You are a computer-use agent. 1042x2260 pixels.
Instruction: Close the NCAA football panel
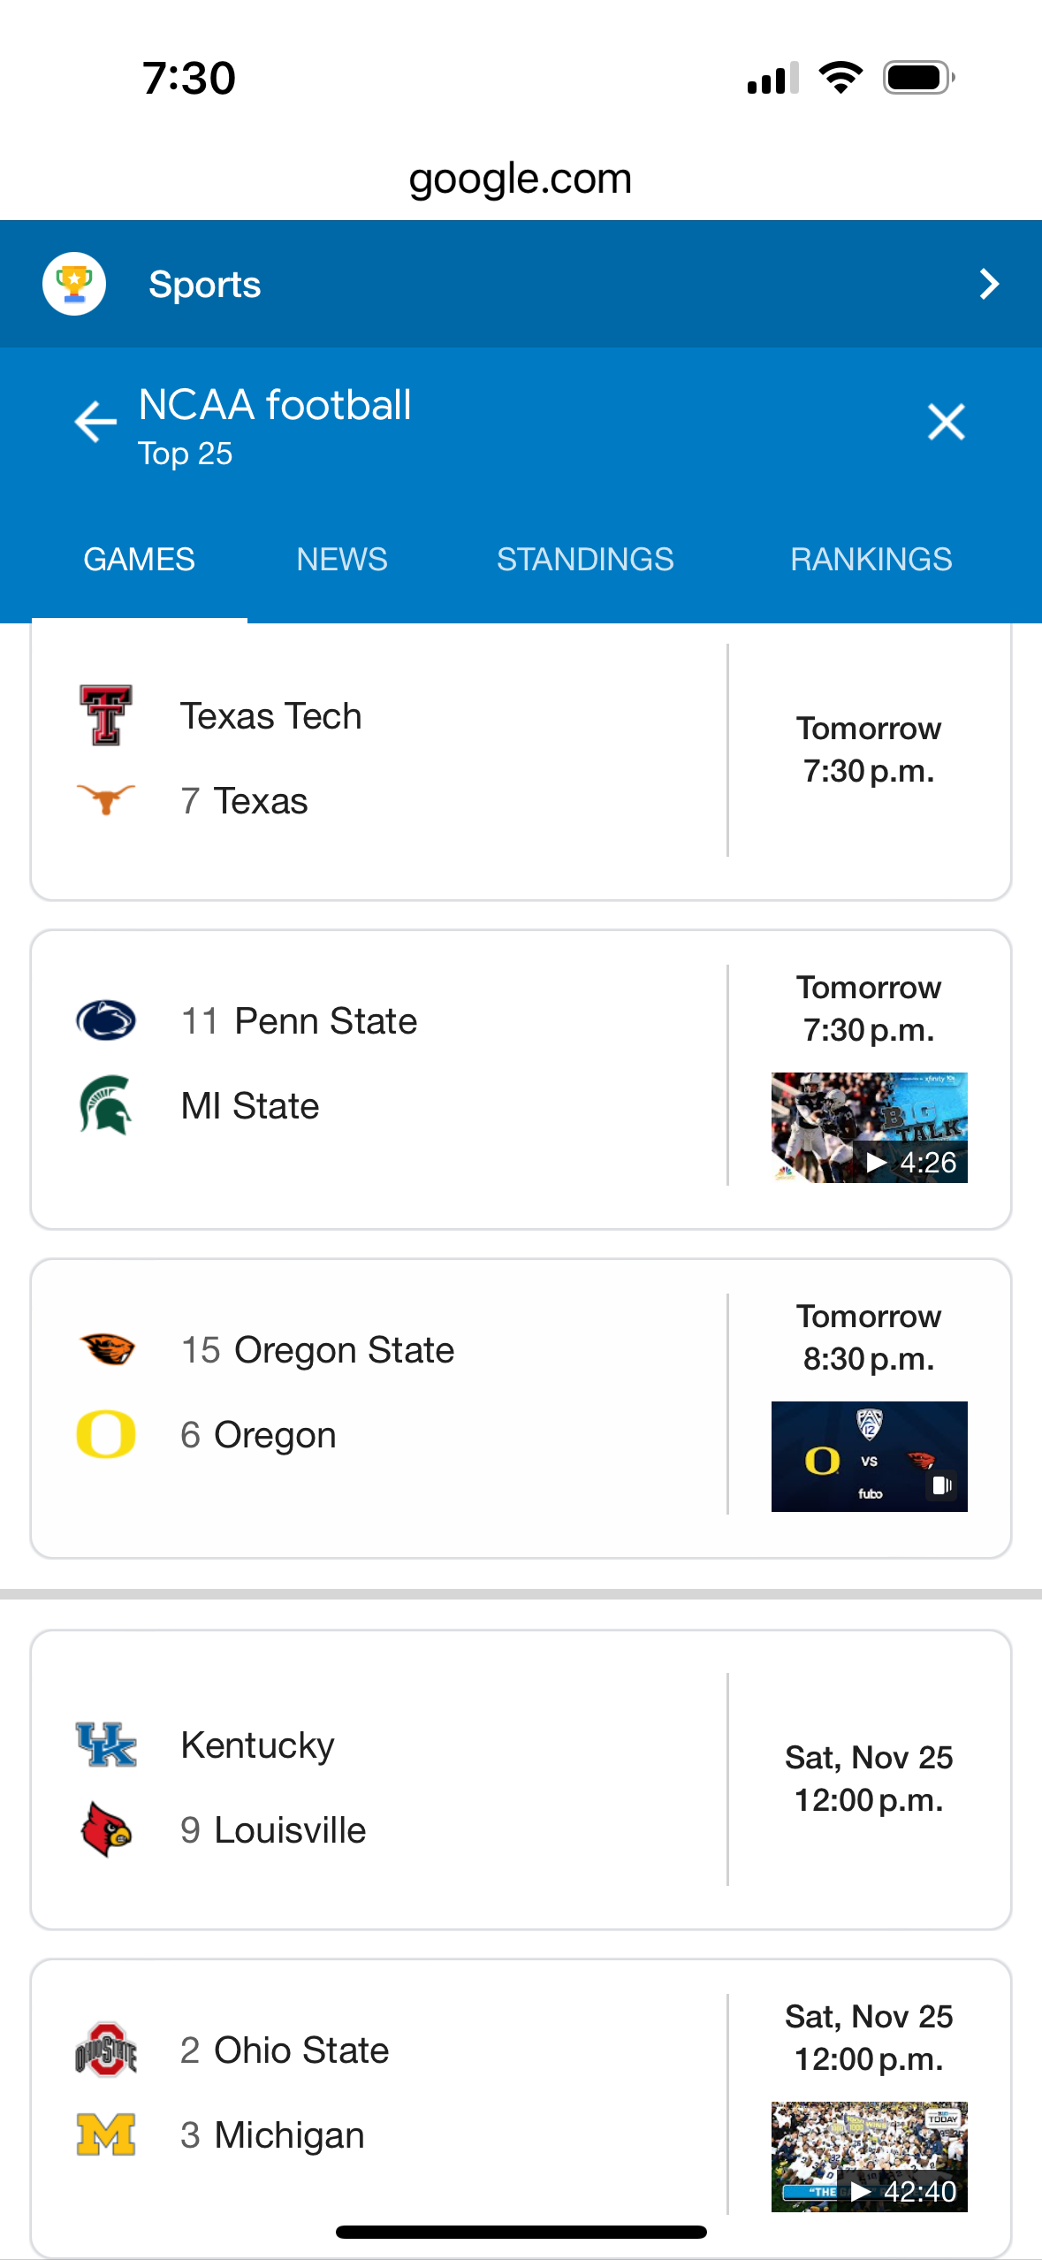pos(946,422)
